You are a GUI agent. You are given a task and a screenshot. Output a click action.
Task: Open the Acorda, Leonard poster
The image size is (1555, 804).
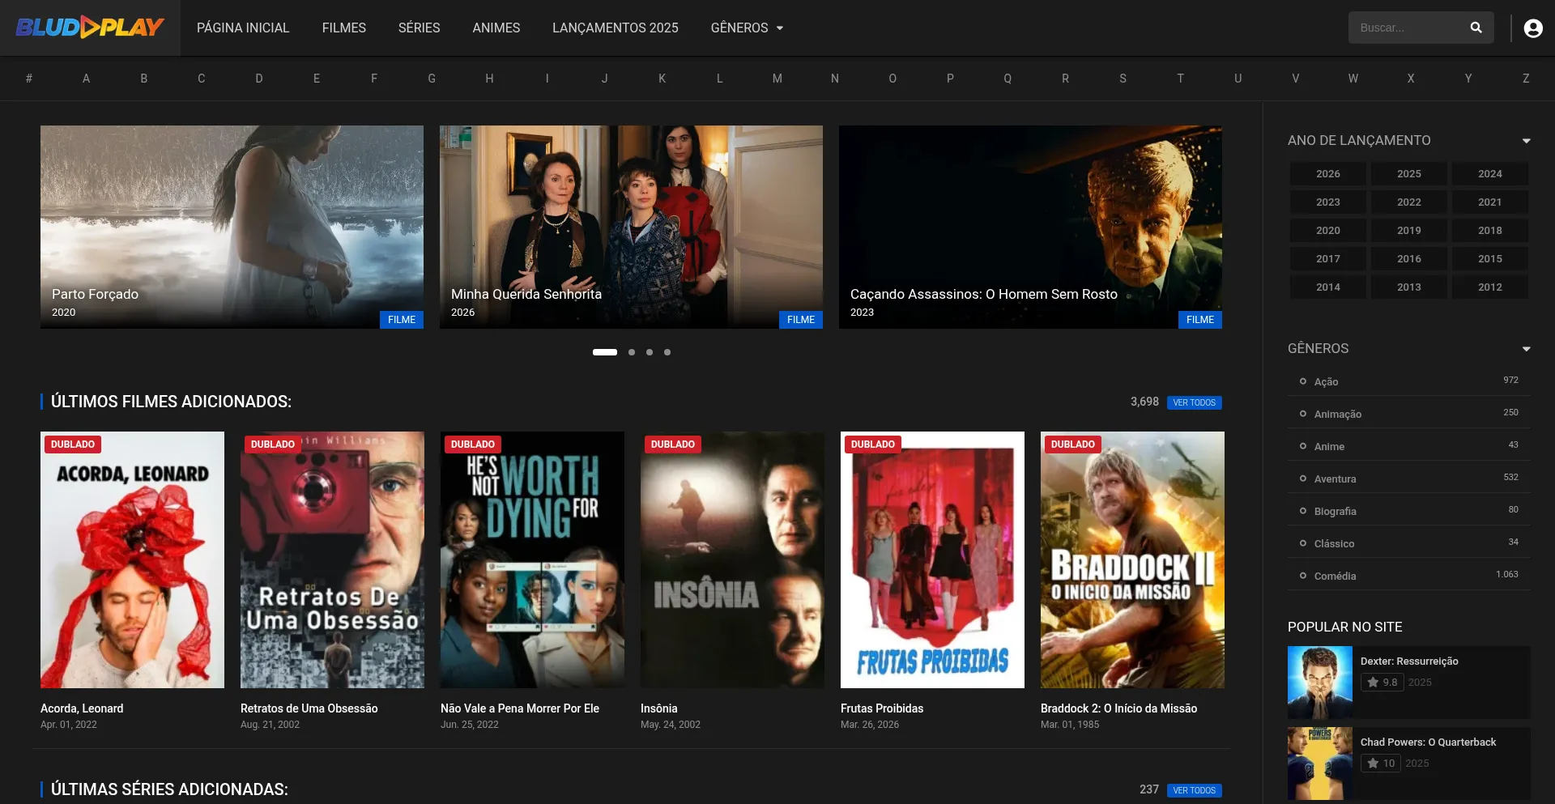click(132, 559)
